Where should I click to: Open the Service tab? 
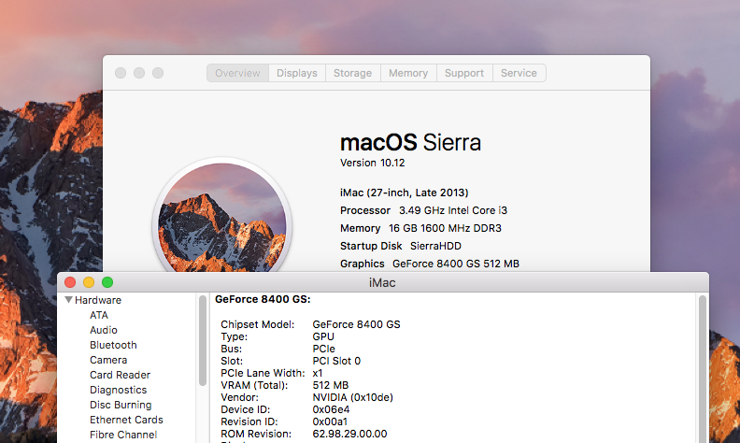click(x=519, y=73)
